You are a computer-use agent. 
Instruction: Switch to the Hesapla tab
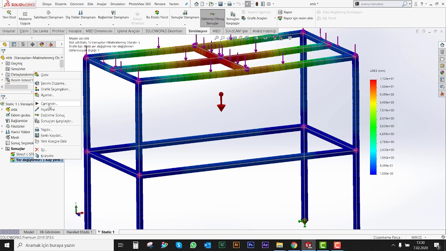pos(75,31)
